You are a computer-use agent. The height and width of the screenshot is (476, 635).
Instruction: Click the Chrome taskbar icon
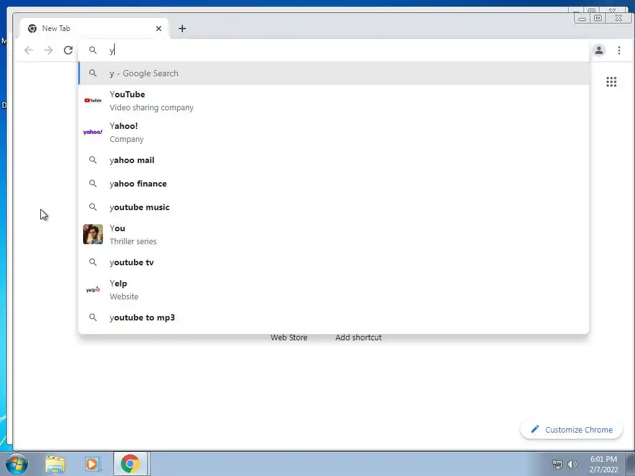click(x=130, y=464)
